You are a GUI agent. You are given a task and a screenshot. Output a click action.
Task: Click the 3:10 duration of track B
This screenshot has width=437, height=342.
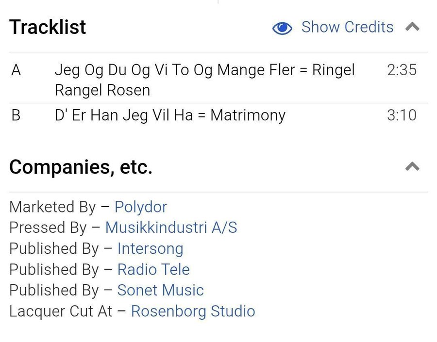(x=402, y=116)
